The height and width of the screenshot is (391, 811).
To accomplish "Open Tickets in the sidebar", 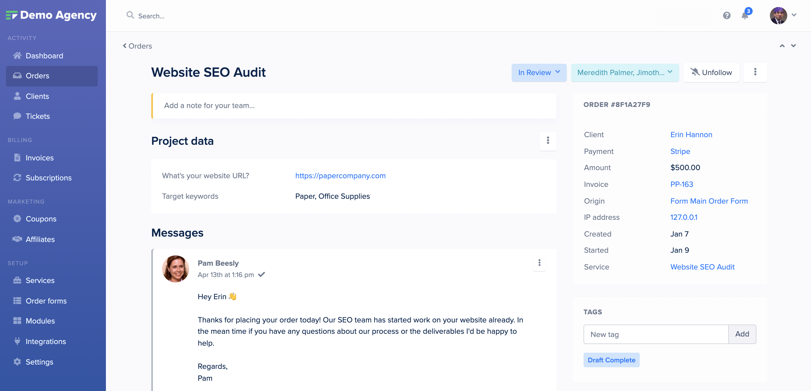I will click(38, 116).
